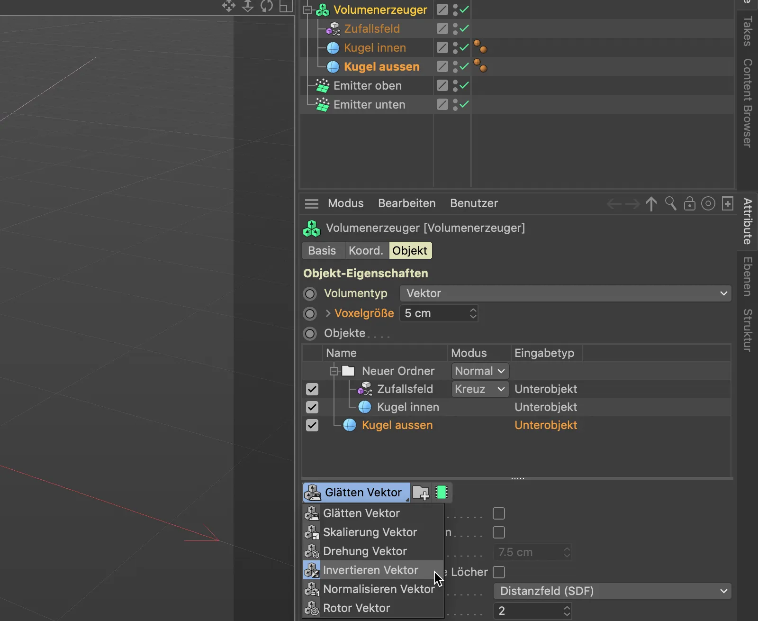Toggle the viewport layout icon
Screen dimensions: 758x621
285,6
